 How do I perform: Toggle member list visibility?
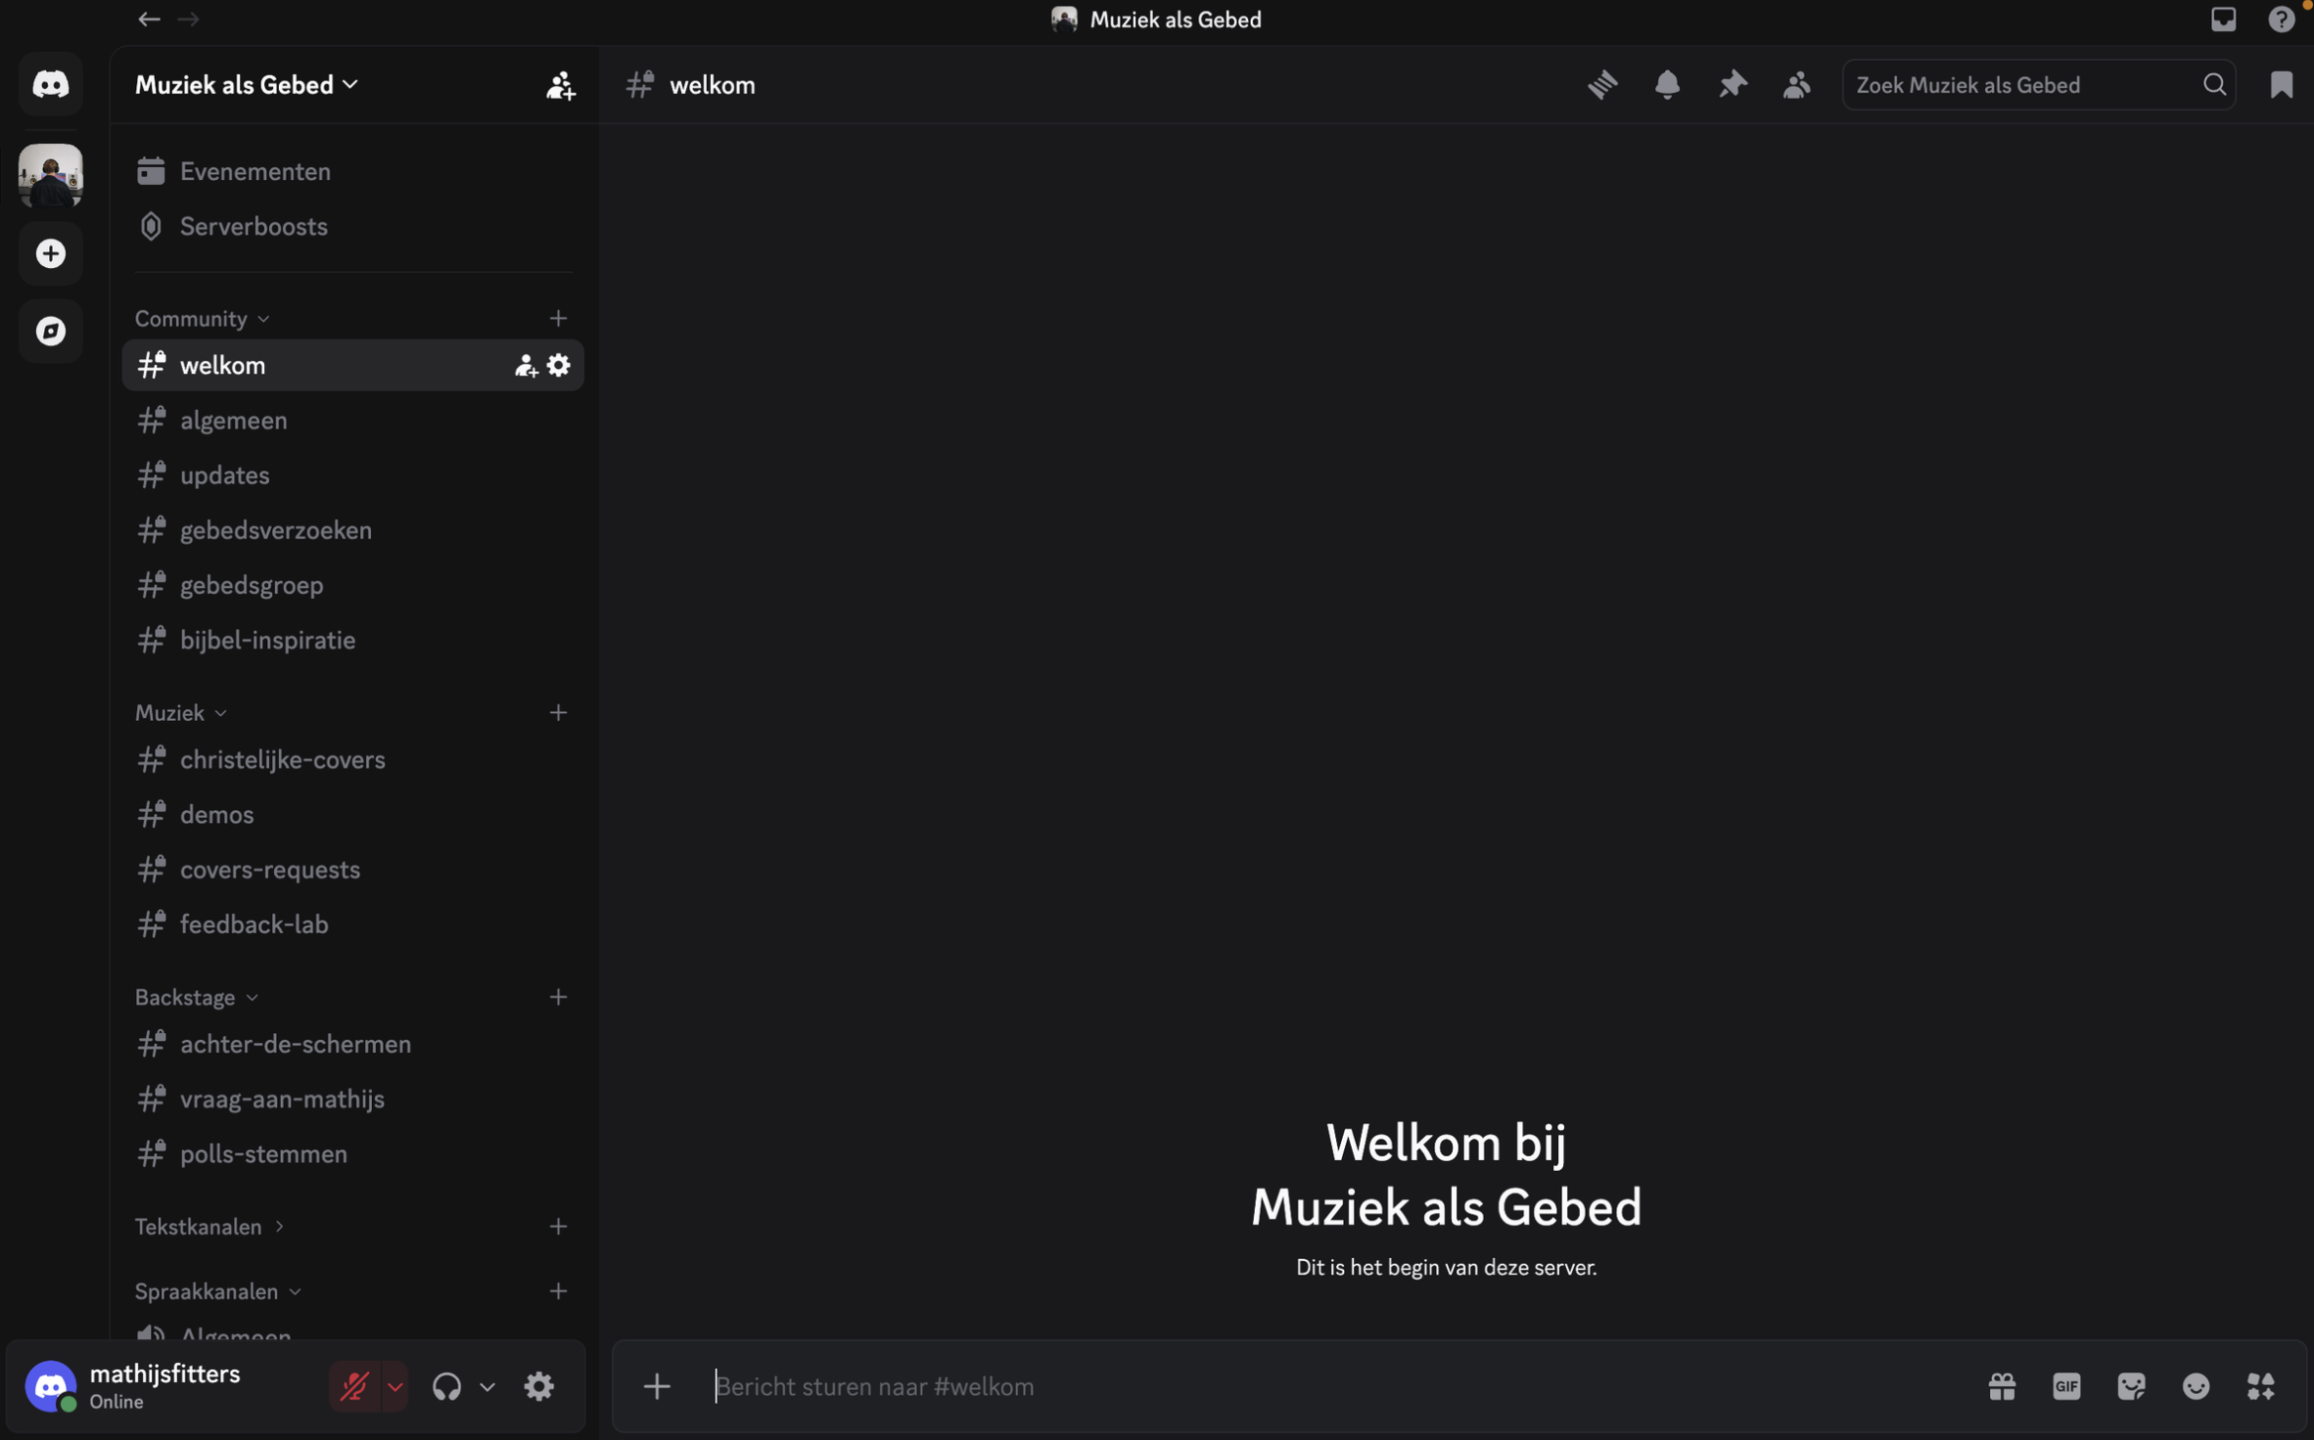1796,85
